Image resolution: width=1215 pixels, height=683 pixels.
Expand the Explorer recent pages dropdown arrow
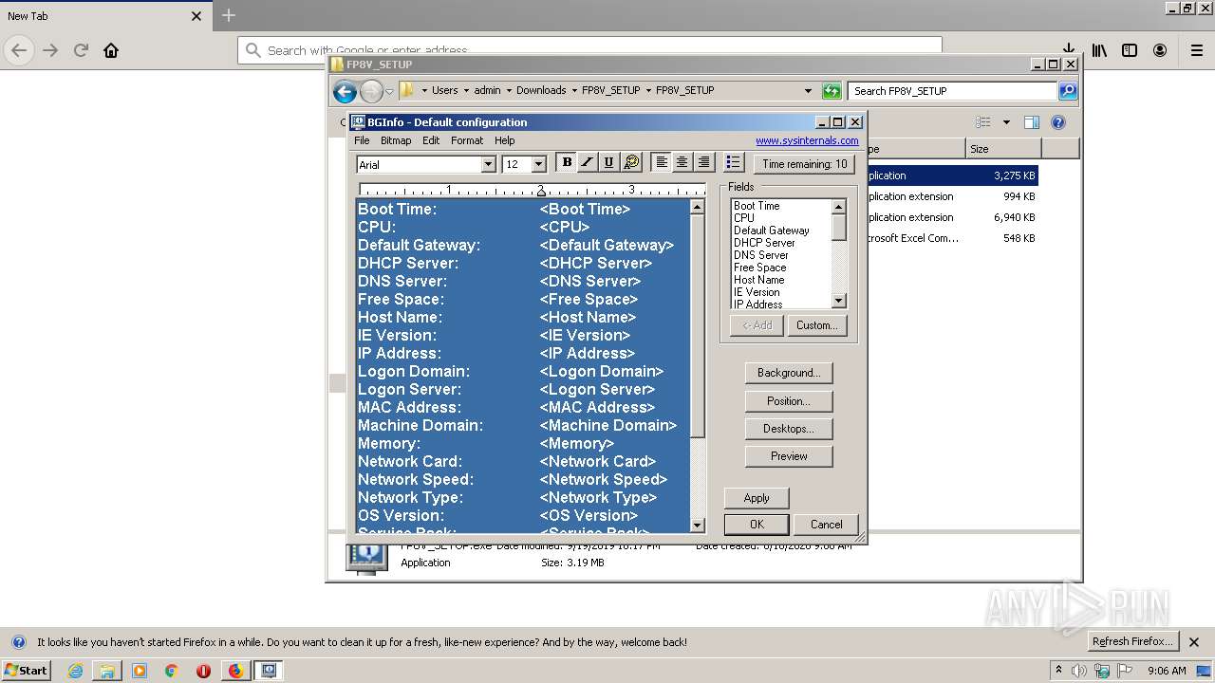389,91
